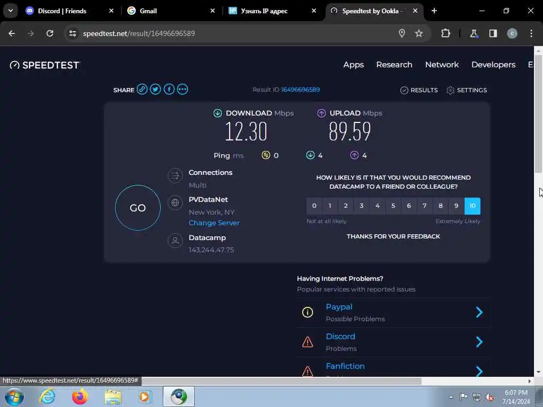Click the address bar URL
The height and width of the screenshot is (407, 543).
139,33
